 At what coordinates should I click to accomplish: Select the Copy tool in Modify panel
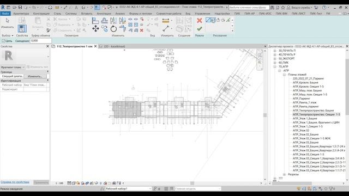click(104, 29)
